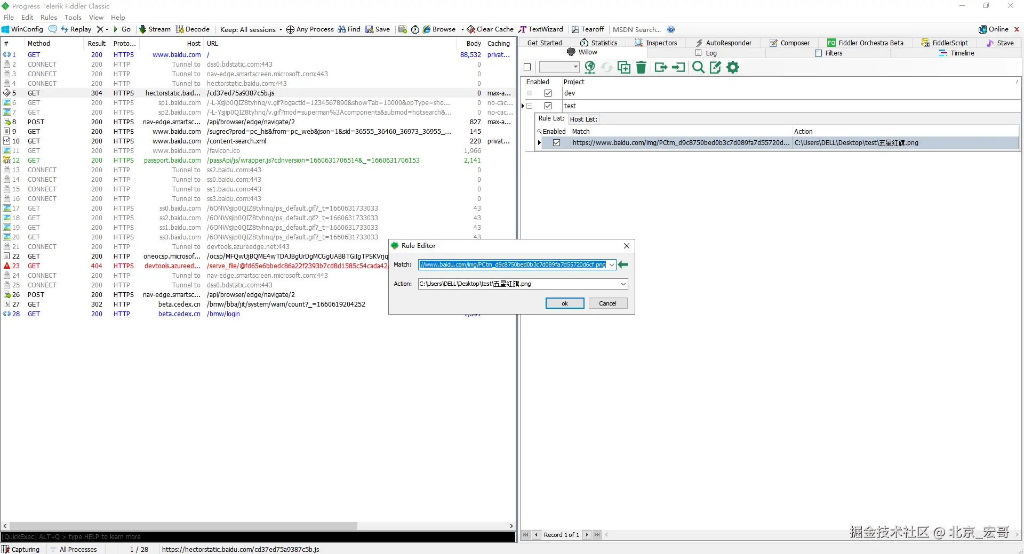Open the Help menu
This screenshot has width=1024, height=554.
pos(118,17)
